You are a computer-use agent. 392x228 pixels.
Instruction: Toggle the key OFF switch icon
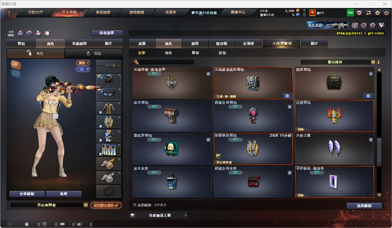[11, 33]
